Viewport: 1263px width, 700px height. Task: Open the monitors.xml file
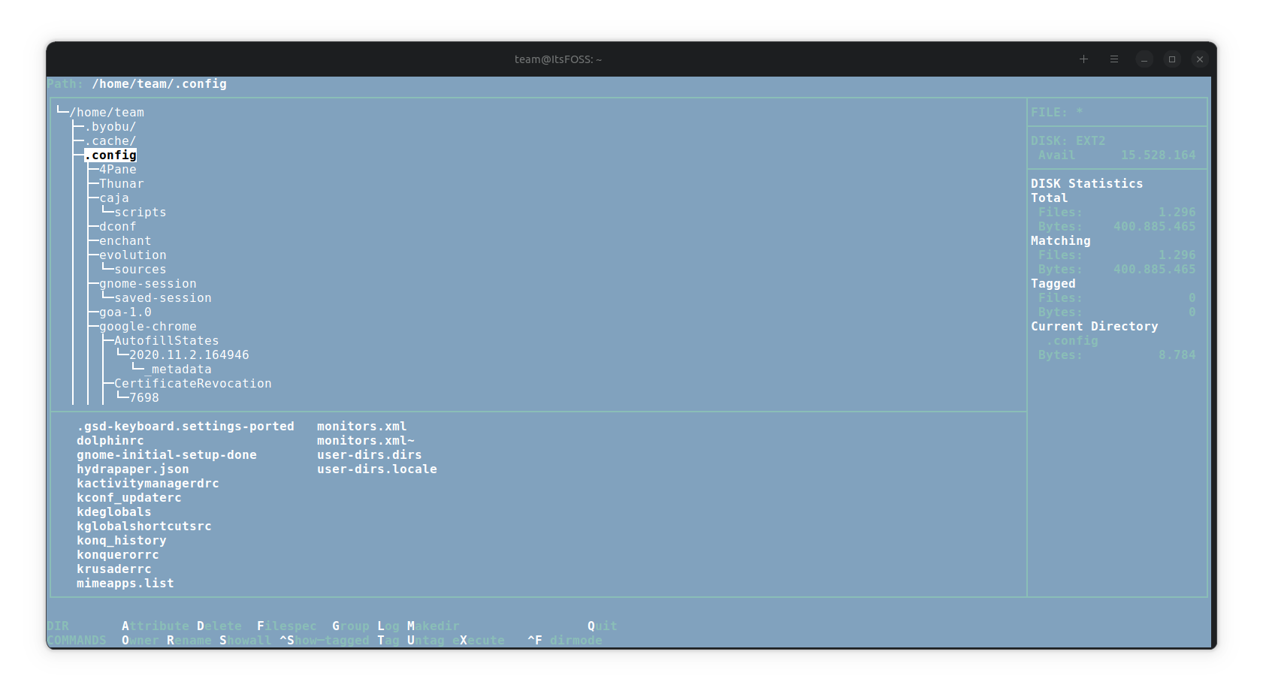tap(362, 426)
